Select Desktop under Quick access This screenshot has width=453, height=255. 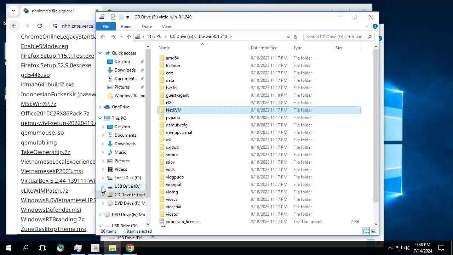point(122,62)
